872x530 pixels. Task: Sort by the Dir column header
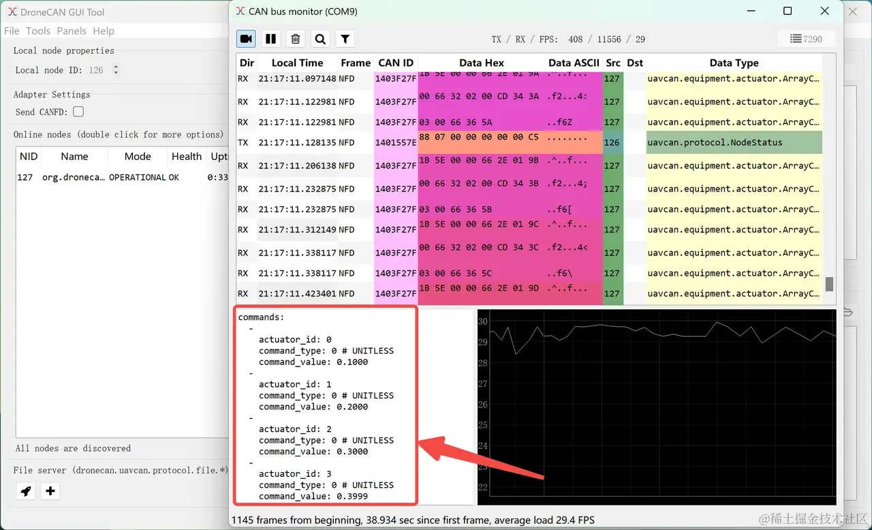247,63
